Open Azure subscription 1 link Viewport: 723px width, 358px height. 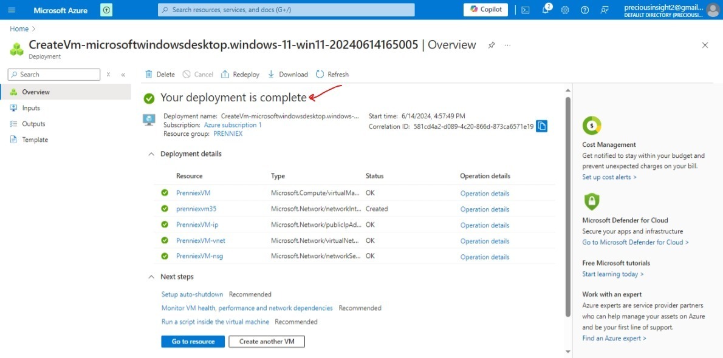(x=233, y=125)
